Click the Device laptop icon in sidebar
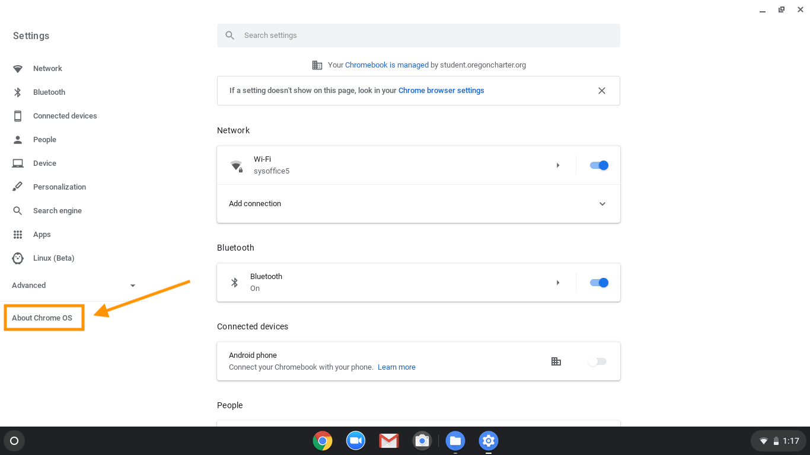This screenshot has width=810, height=455. coord(18,164)
